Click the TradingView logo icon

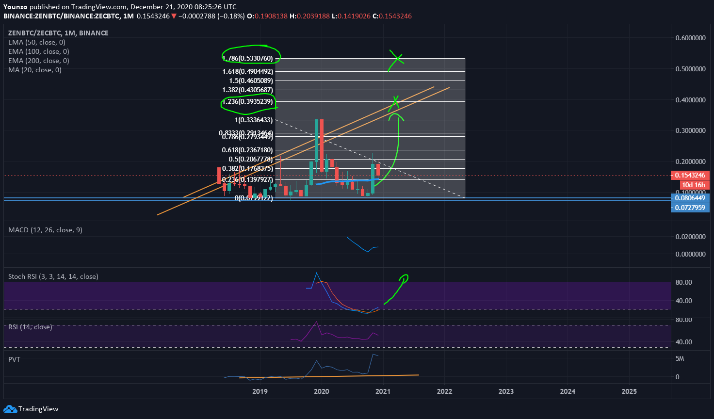[x=10, y=409]
